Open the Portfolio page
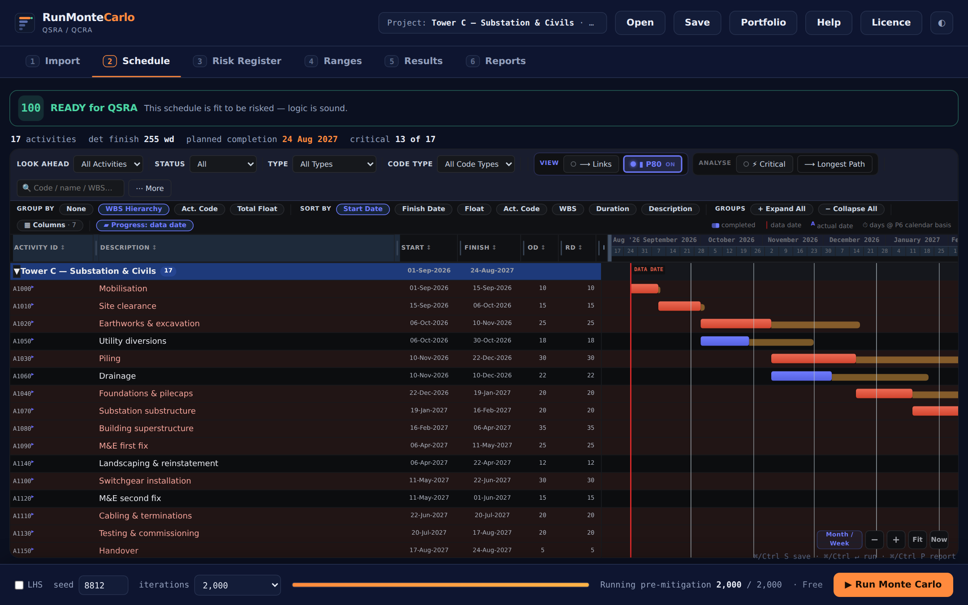Screen dimensions: 968x605 click(x=763, y=23)
